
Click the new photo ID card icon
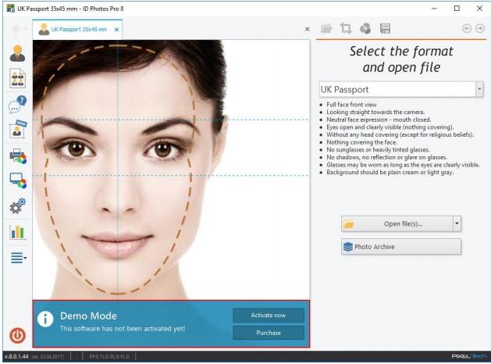(x=17, y=129)
